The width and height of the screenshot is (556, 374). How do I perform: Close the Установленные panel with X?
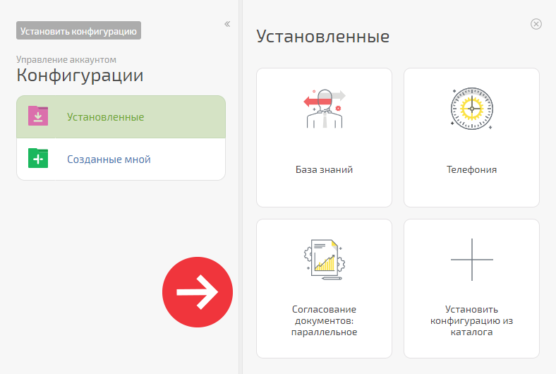pos(536,24)
